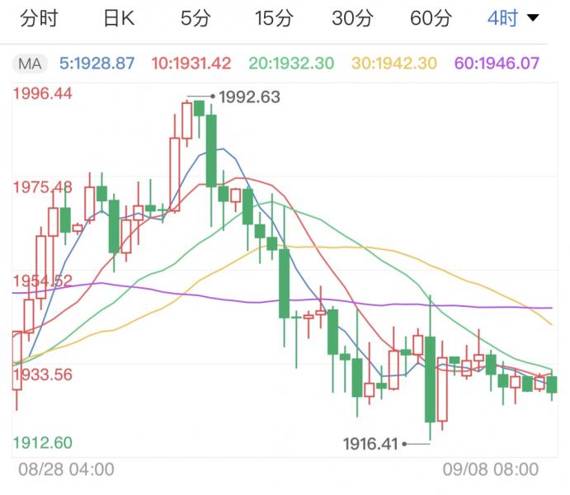The width and height of the screenshot is (570, 495).
Task: Open the 5分 interval tab
Action: click(195, 18)
